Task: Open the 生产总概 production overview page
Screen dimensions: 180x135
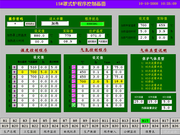Action: (10, 132)
